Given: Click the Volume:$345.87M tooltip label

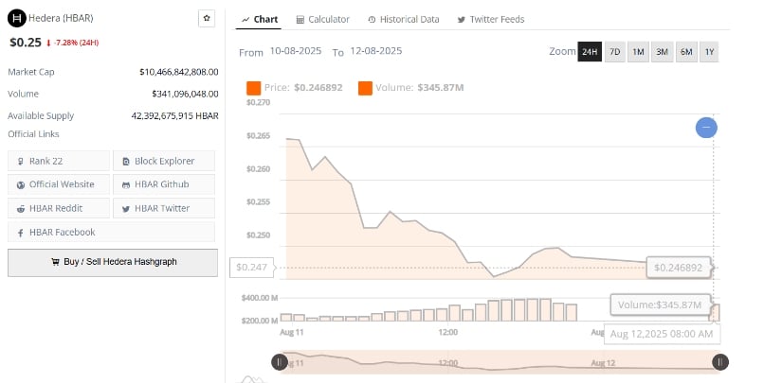Looking at the screenshot, I should (x=660, y=305).
